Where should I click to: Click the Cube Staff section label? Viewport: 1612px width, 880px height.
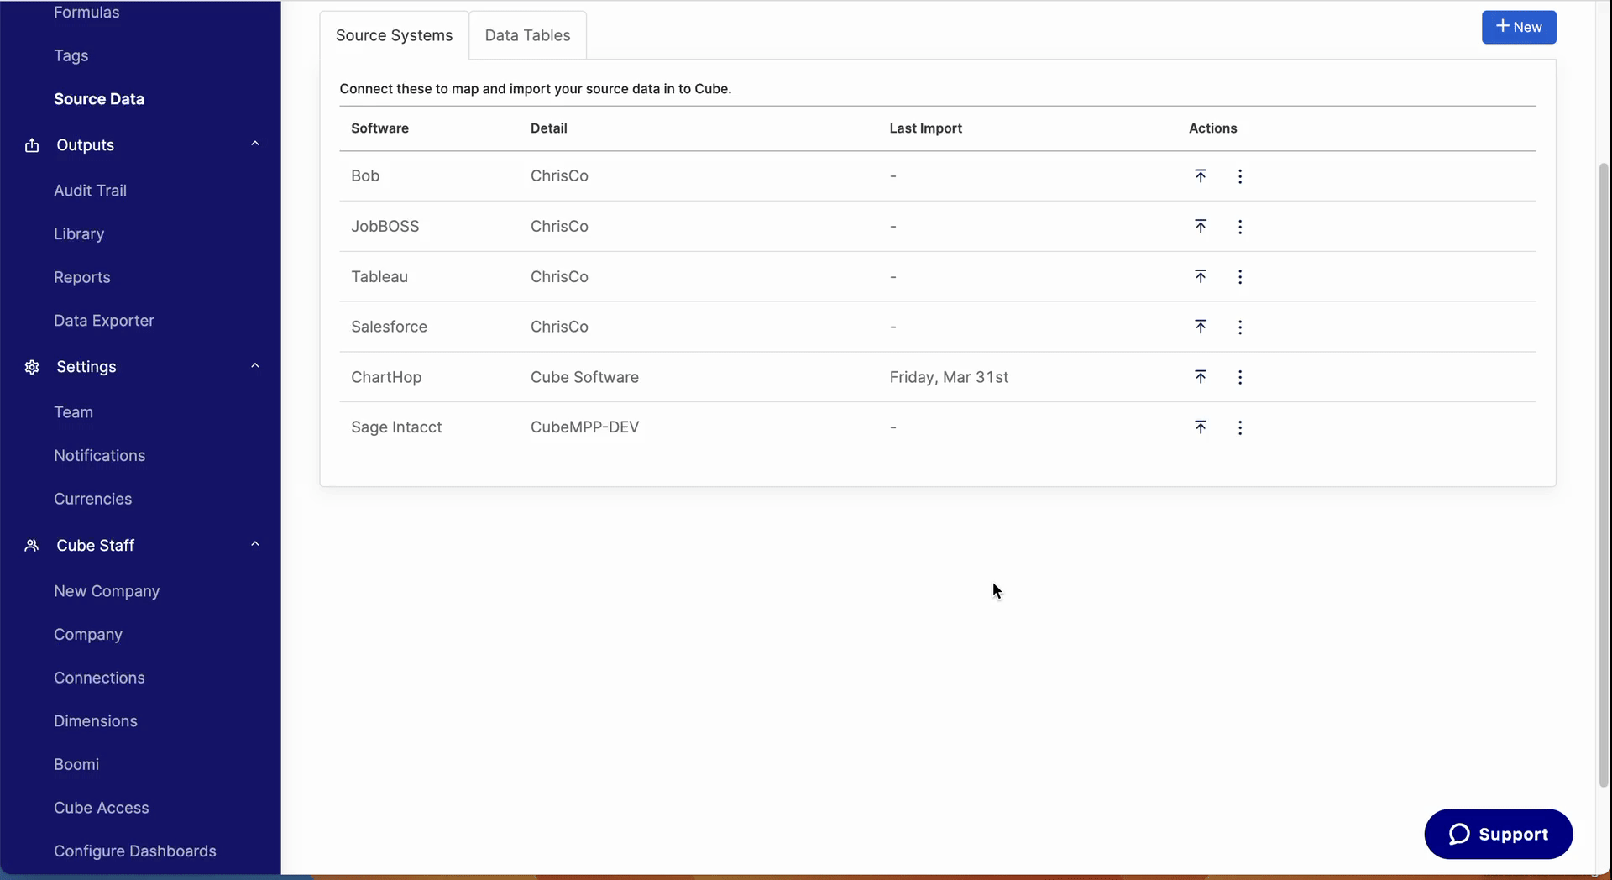pyautogui.click(x=95, y=546)
